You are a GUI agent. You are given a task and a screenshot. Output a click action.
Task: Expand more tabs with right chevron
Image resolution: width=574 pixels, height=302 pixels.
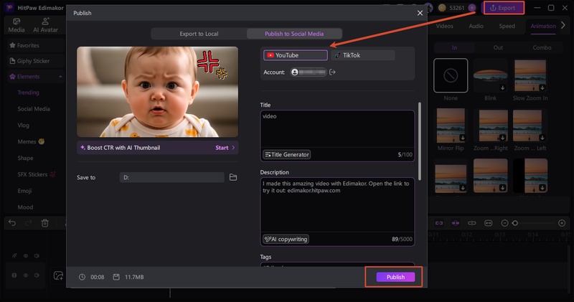(563, 25)
